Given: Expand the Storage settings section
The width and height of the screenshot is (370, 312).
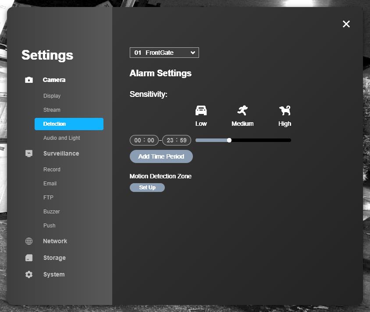Looking at the screenshot, I should pyautogui.click(x=54, y=258).
